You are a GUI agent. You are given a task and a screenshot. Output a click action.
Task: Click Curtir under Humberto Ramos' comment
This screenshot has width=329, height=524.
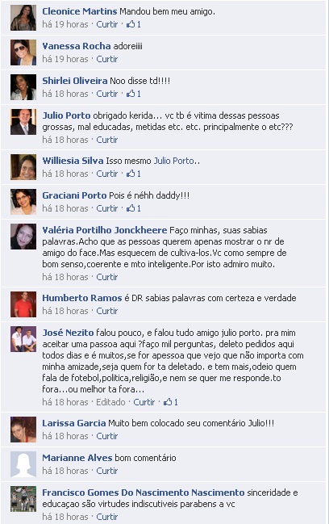pyautogui.click(x=107, y=311)
